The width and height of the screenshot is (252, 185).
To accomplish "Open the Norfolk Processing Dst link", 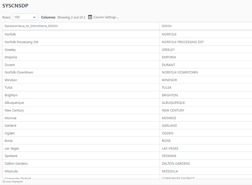I will point(21,42).
